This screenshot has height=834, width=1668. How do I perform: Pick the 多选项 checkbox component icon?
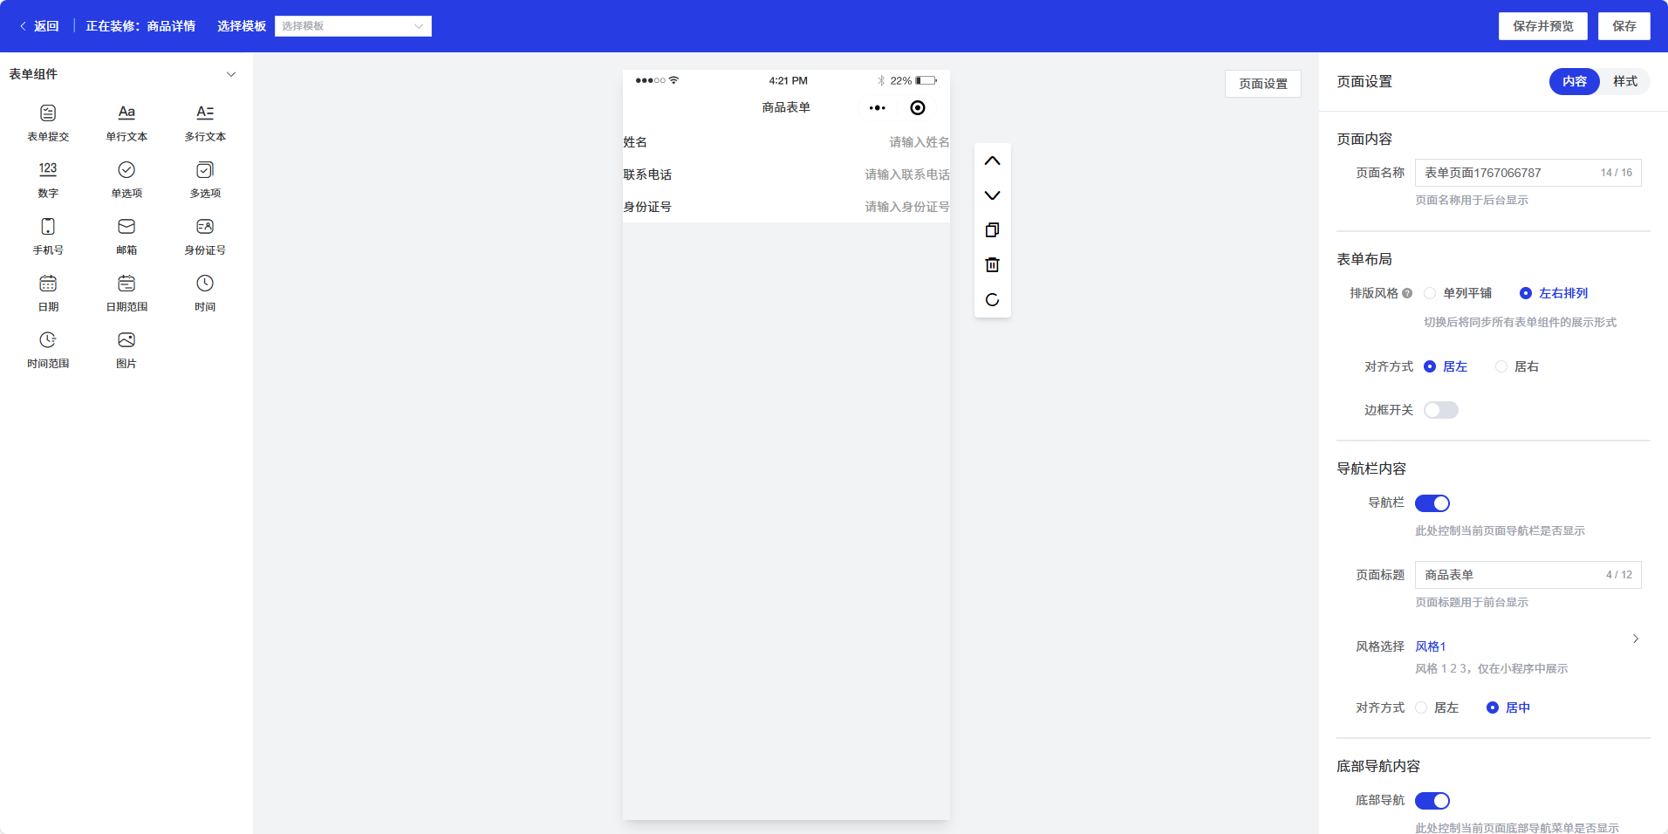tap(205, 170)
